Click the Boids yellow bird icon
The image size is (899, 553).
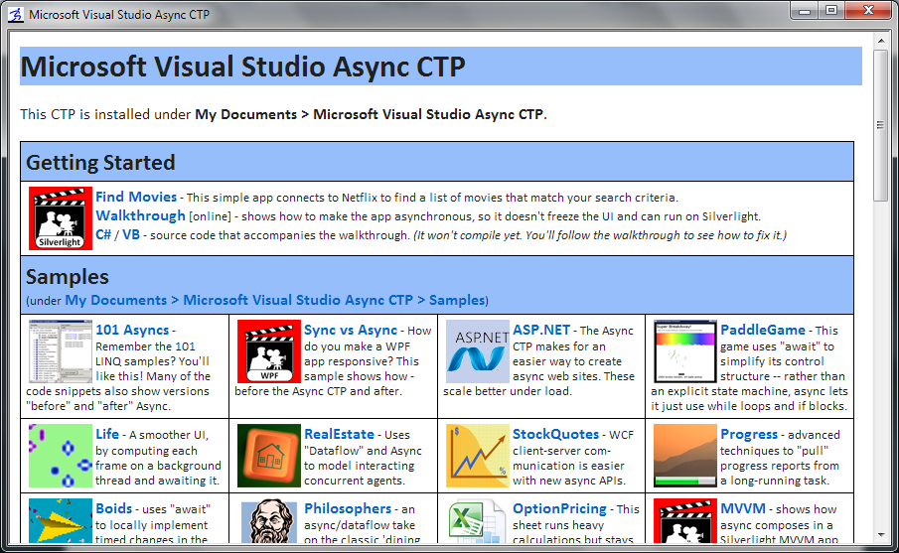[x=61, y=520]
